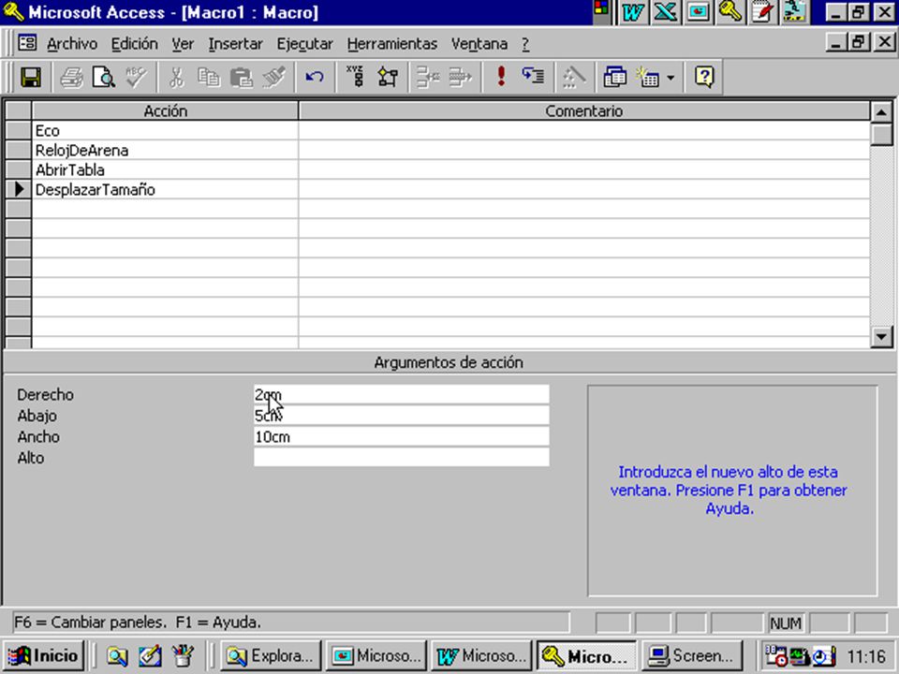Click the Paste clipboard icon
This screenshot has height=674, width=899.
[x=242, y=77]
